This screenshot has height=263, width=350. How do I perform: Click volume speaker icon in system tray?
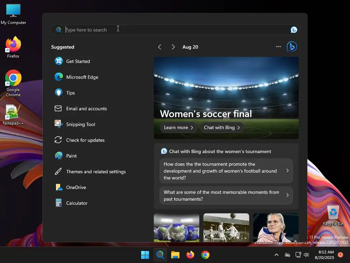306,255
